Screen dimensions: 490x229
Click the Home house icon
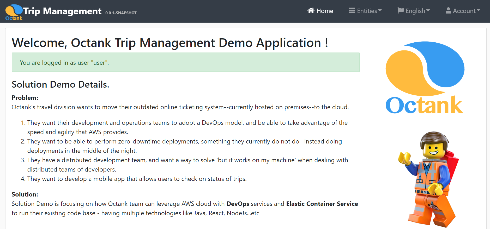(x=311, y=11)
